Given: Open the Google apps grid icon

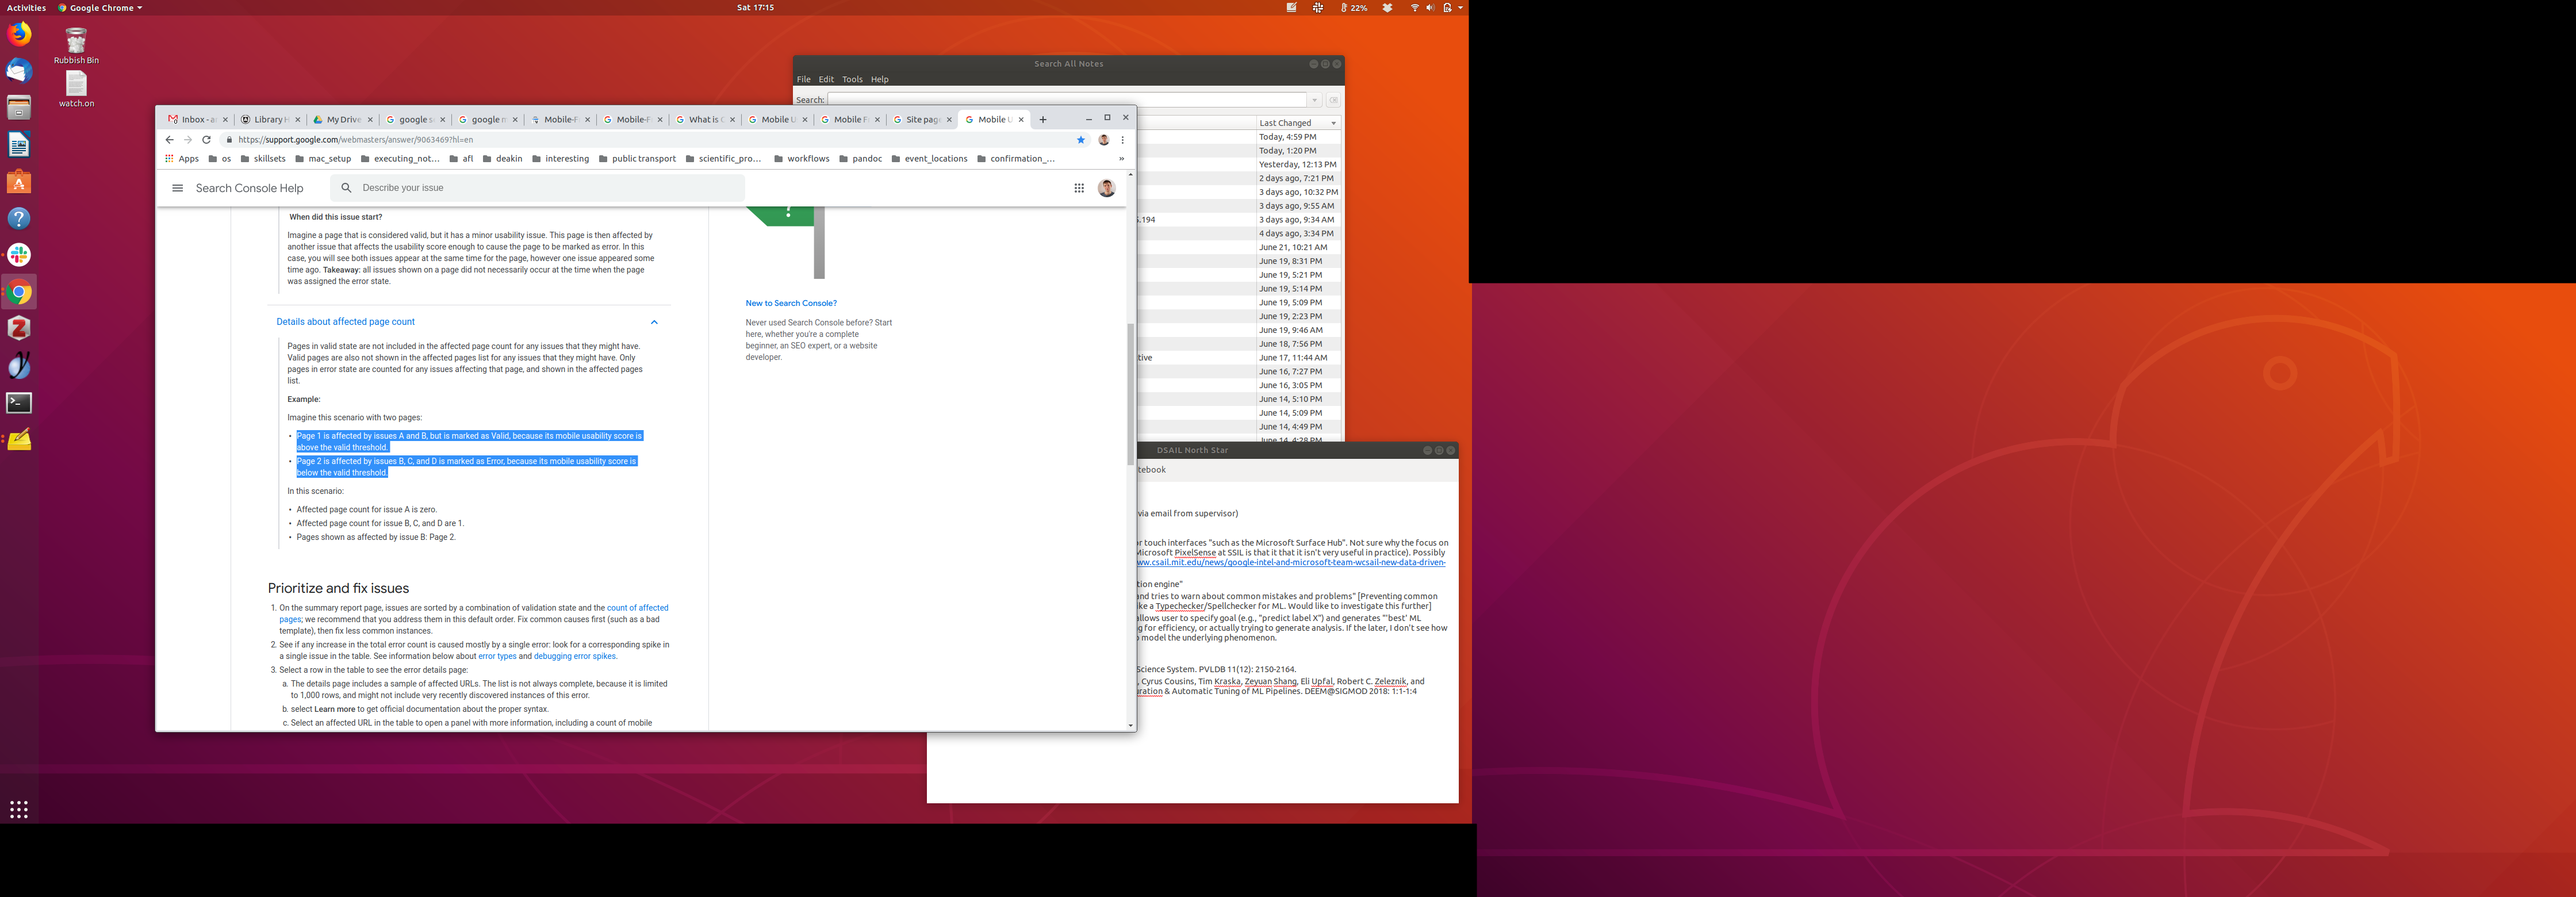Looking at the screenshot, I should tap(1079, 188).
